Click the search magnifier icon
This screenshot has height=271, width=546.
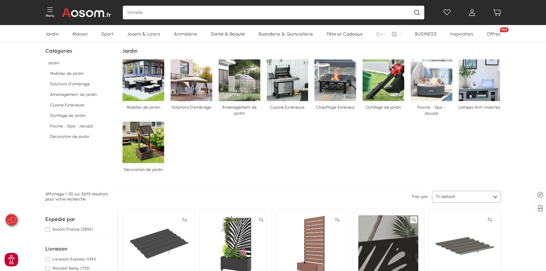coord(417,13)
